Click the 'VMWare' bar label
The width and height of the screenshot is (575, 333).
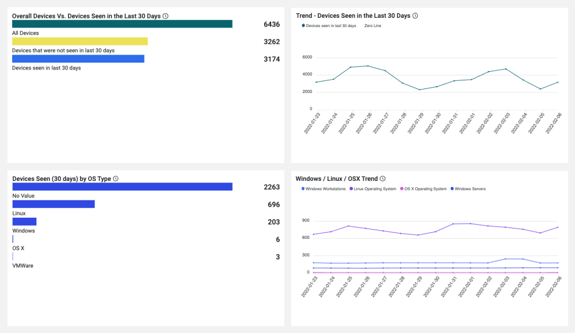point(23,266)
